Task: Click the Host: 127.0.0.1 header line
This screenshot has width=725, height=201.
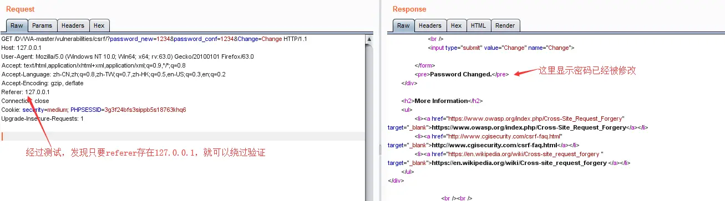Action: pos(21,48)
